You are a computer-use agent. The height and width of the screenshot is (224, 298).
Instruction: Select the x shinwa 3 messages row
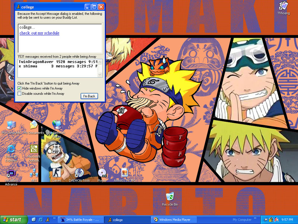click(58, 66)
